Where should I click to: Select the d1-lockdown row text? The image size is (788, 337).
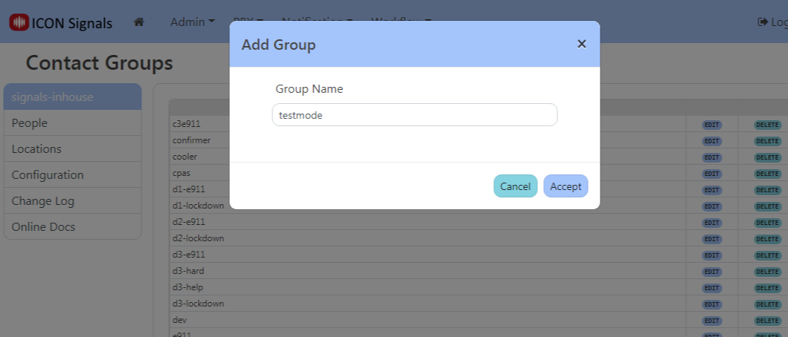[198, 206]
